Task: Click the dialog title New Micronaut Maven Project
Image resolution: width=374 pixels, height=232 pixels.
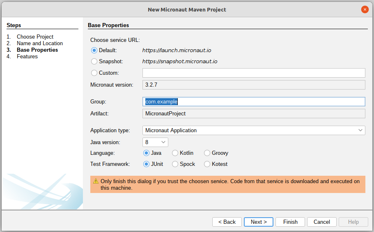Action: pyautogui.click(x=187, y=10)
